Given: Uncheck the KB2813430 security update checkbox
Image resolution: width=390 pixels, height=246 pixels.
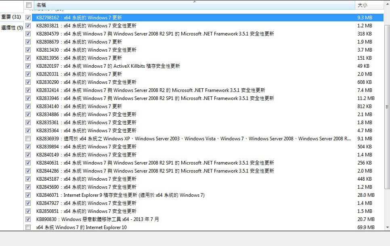Looking at the screenshot, I should point(28,50).
